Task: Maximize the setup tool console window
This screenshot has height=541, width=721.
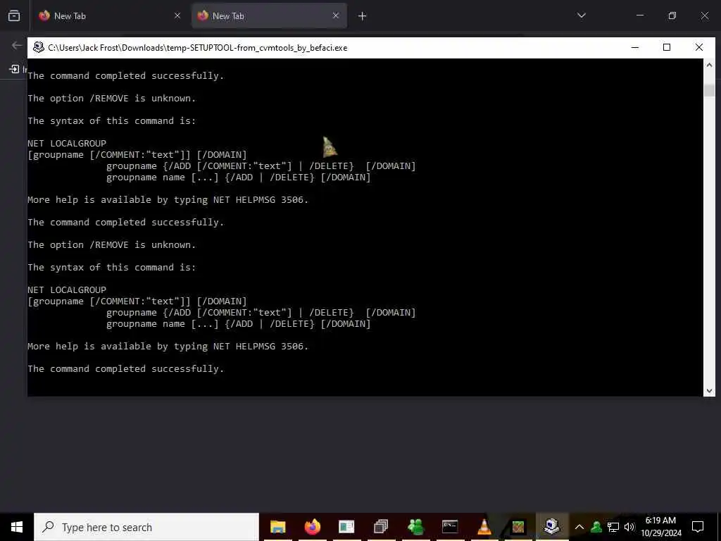Action: pyautogui.click(x=667, y=47)
